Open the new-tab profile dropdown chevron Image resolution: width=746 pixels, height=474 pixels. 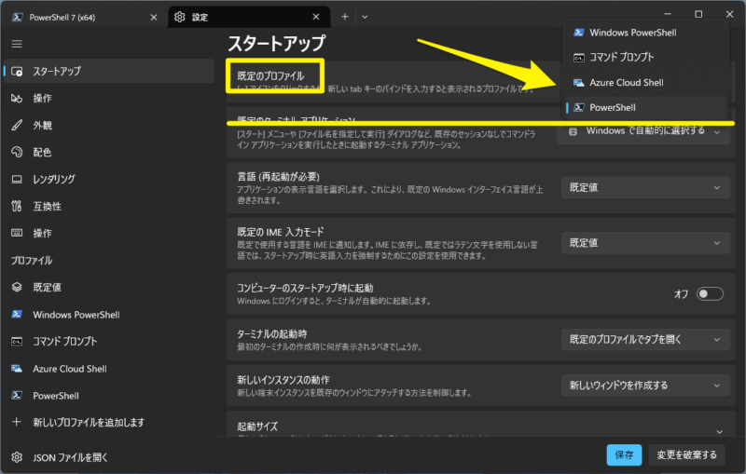coord(365,17)
